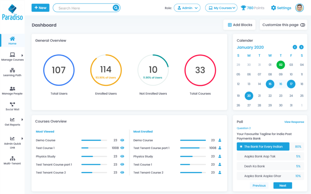Screen dimensions: 311x194
Task: Open the Admin role dropdown
Action: [187, 8]
